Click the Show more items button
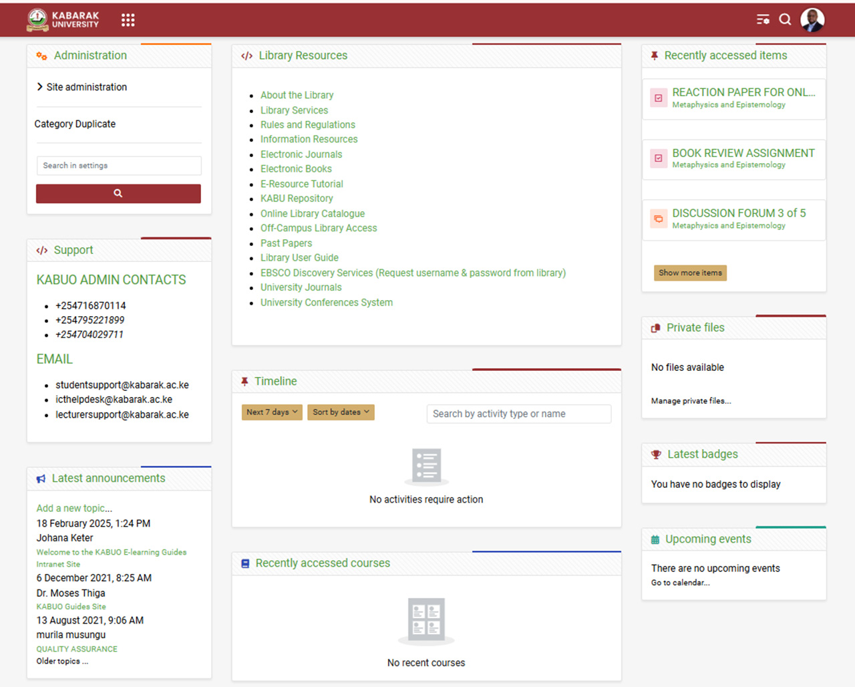This screenshot has width=855, height=687. (690, 273)
